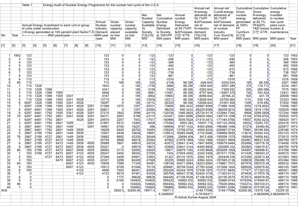Click the 'Annual Energy Investment in each unit or group' cell
Image resolution: width=298 pixels, height=206 pixels.
(55, 25)
